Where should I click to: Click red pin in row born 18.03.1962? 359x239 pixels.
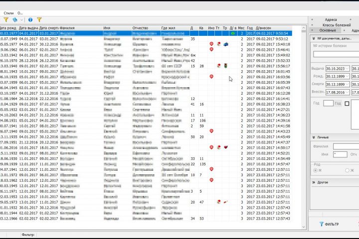(211, 180)
